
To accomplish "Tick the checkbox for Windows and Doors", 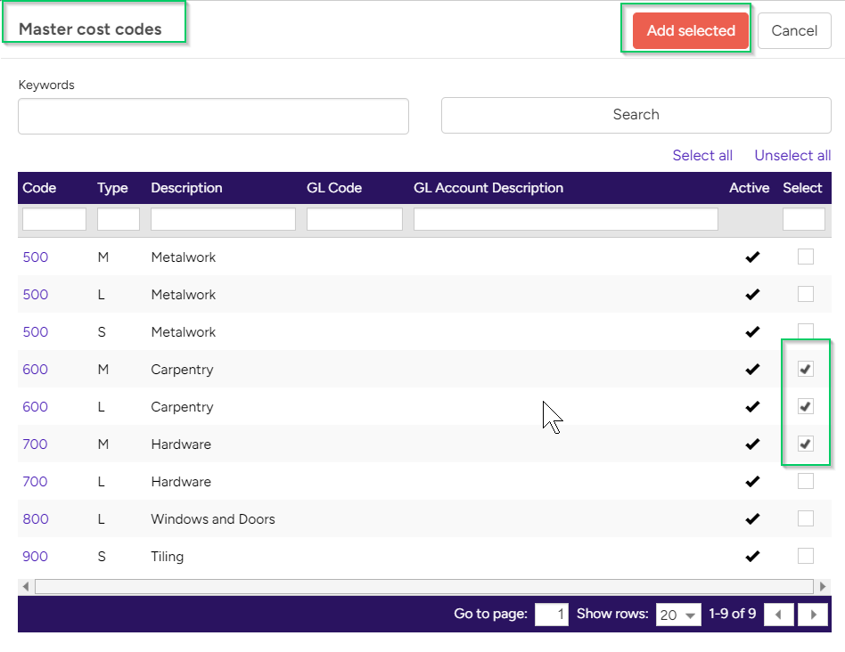I will (805, 518).
